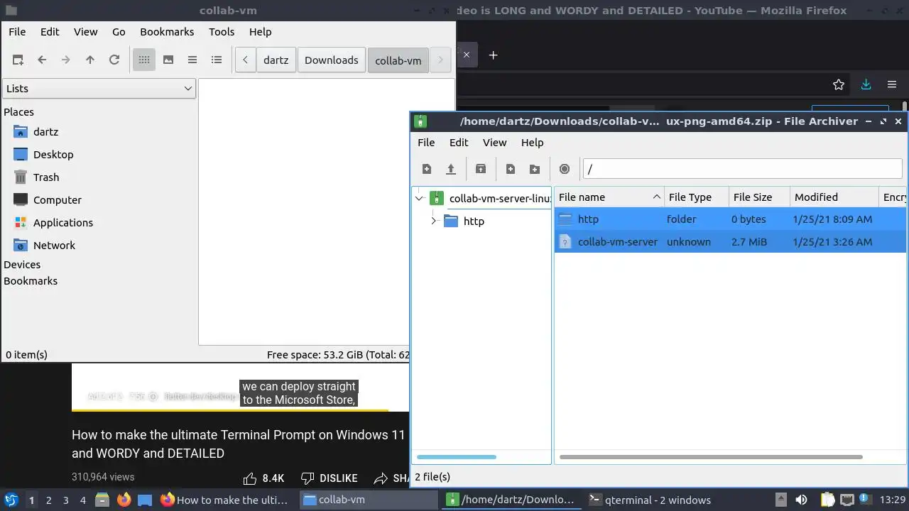Image resolution: width=909 pixels, height=511 pixels.
Task: Sort by File name column
Action: pyautogui.click(x=609, y=197)
